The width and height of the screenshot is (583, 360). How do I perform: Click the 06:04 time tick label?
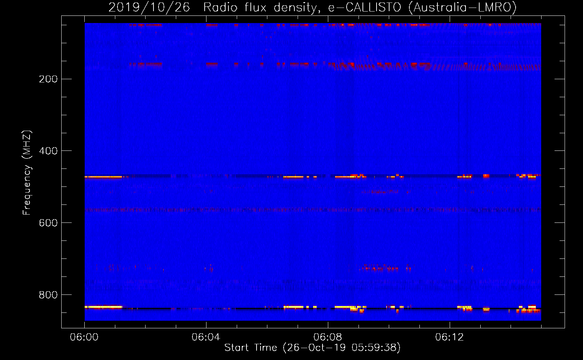(206, 337)
